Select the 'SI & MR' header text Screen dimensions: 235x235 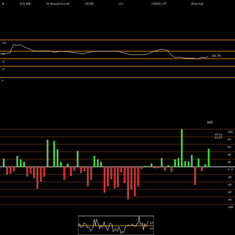tap(25, 4)
